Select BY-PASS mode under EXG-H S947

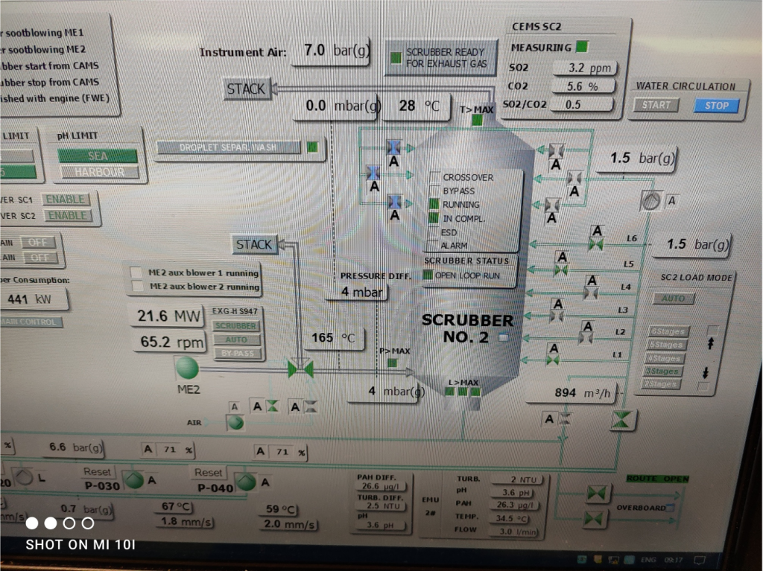pyautogui.click(x=238, y=354)
